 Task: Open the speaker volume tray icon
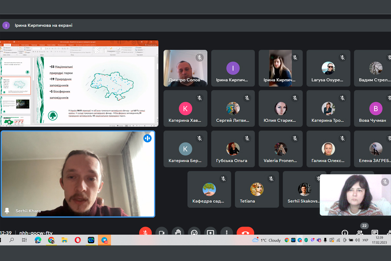[358, 240]
